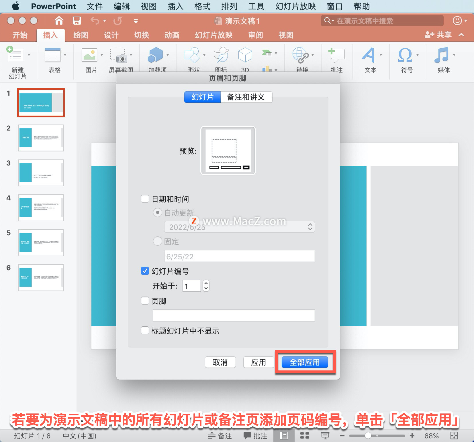Switch to Normal view icon
The height and width of the screenshot is (442, 474).
[284, 436]
